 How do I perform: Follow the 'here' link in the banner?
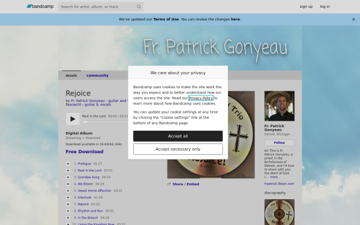click(x=235, y=19)
